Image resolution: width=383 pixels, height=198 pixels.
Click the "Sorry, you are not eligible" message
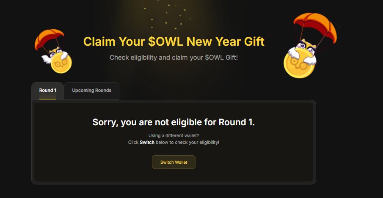[174, 123]
